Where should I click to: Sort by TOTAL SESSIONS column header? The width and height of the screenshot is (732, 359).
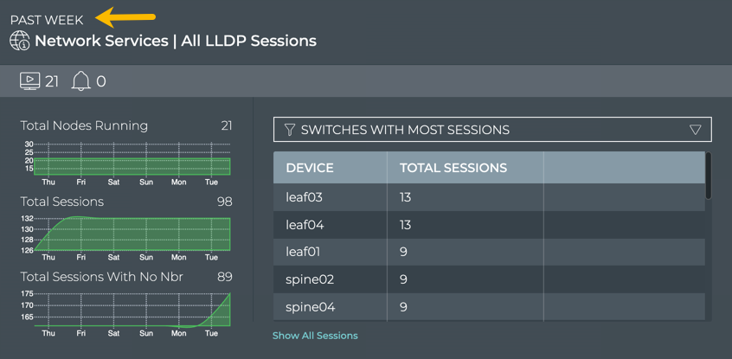pos(453,168)
